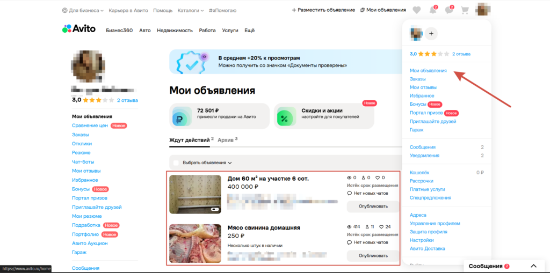550x273 pixels.
Task: Open messages chat bubble icon in header
Action: (449, 10)
